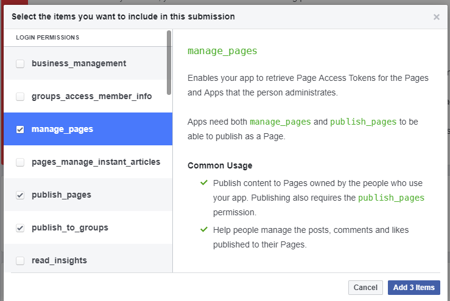
Task: Uncheck the publish_pages checkbox
Action: pyautogui.click(x=20, y=195)
